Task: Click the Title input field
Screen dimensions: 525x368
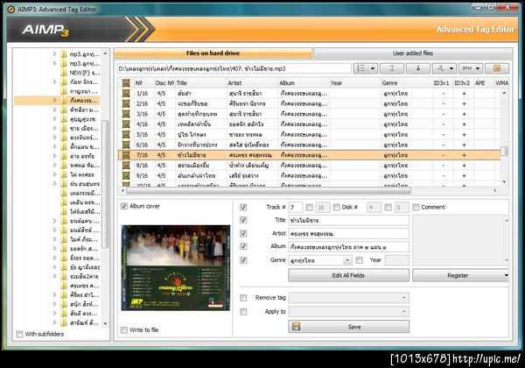Action: click(348, 220)
